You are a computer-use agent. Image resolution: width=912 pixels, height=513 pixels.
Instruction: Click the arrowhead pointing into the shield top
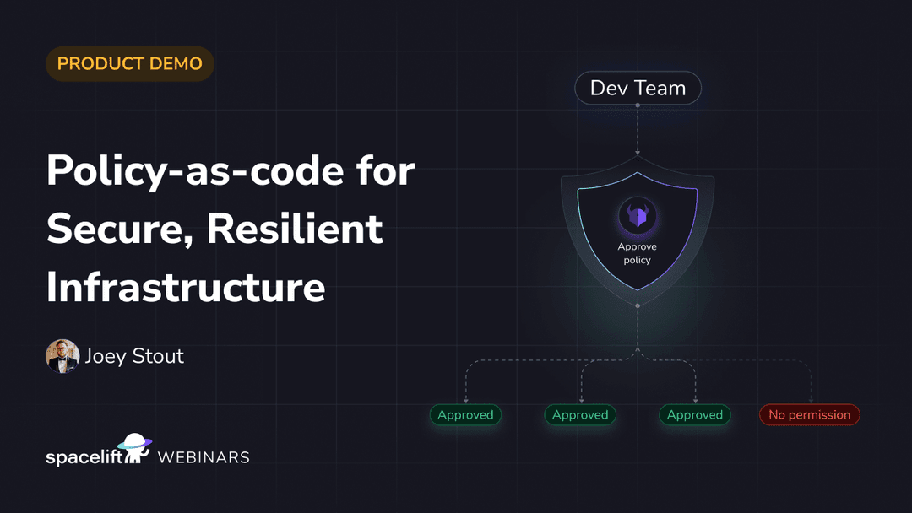pyautogui.click(x=638, y=153)
